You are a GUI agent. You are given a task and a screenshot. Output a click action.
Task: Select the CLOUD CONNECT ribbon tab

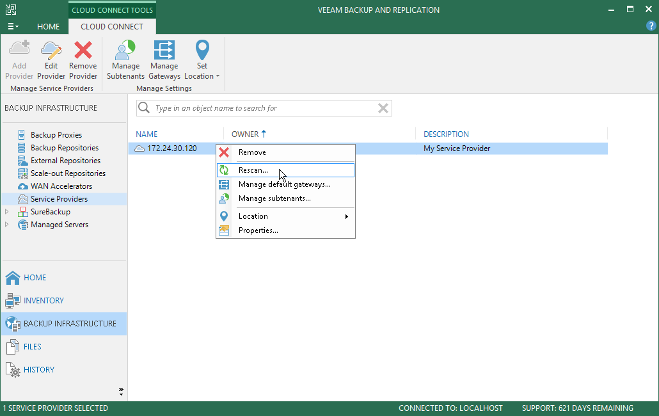pyautogui.click(x=112, y=26)
